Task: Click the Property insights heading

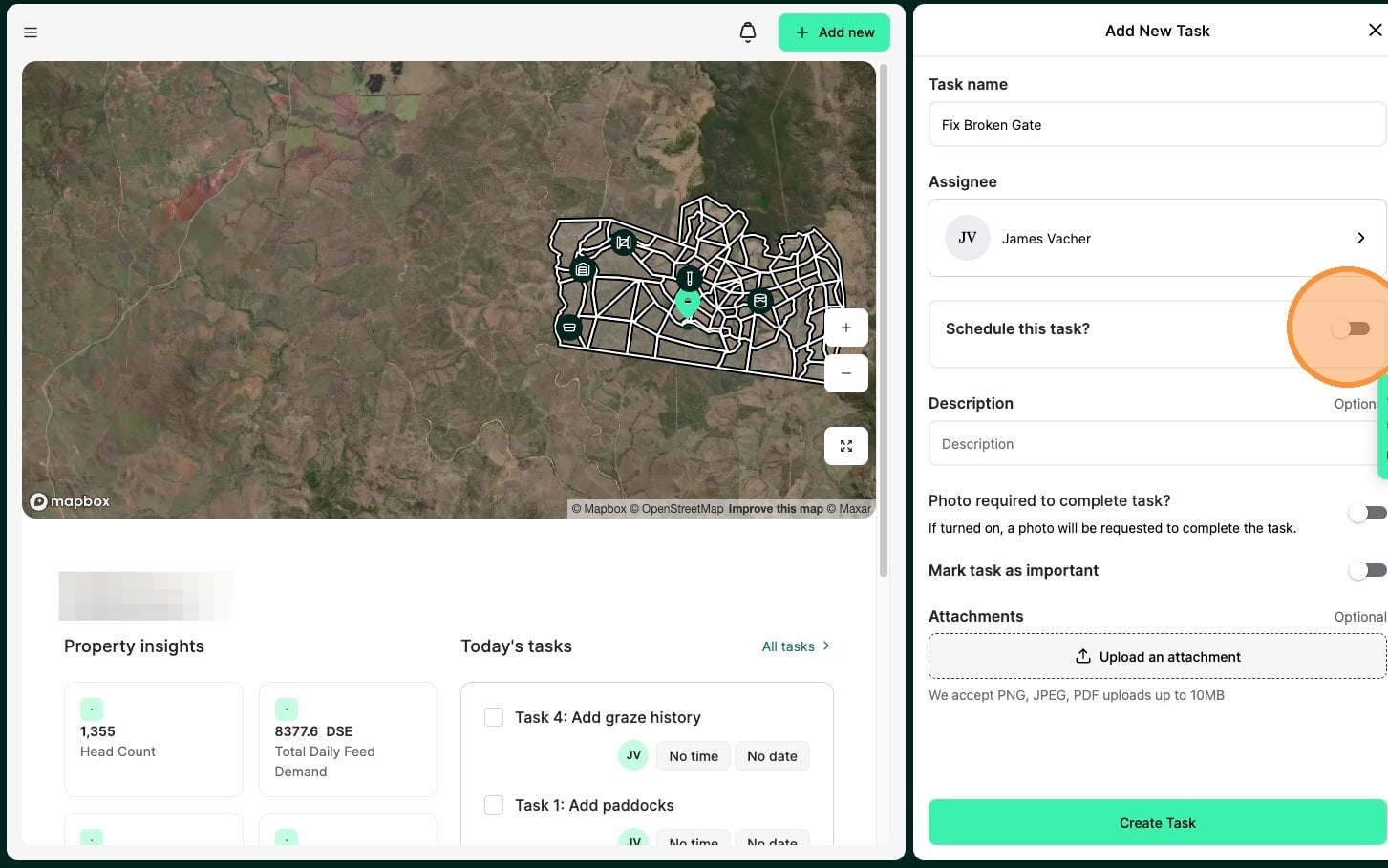Action: [134, 646]
